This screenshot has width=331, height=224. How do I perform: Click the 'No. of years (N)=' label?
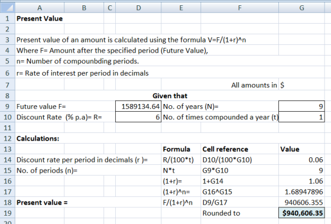pyautogui.click(x=190, y=106)
